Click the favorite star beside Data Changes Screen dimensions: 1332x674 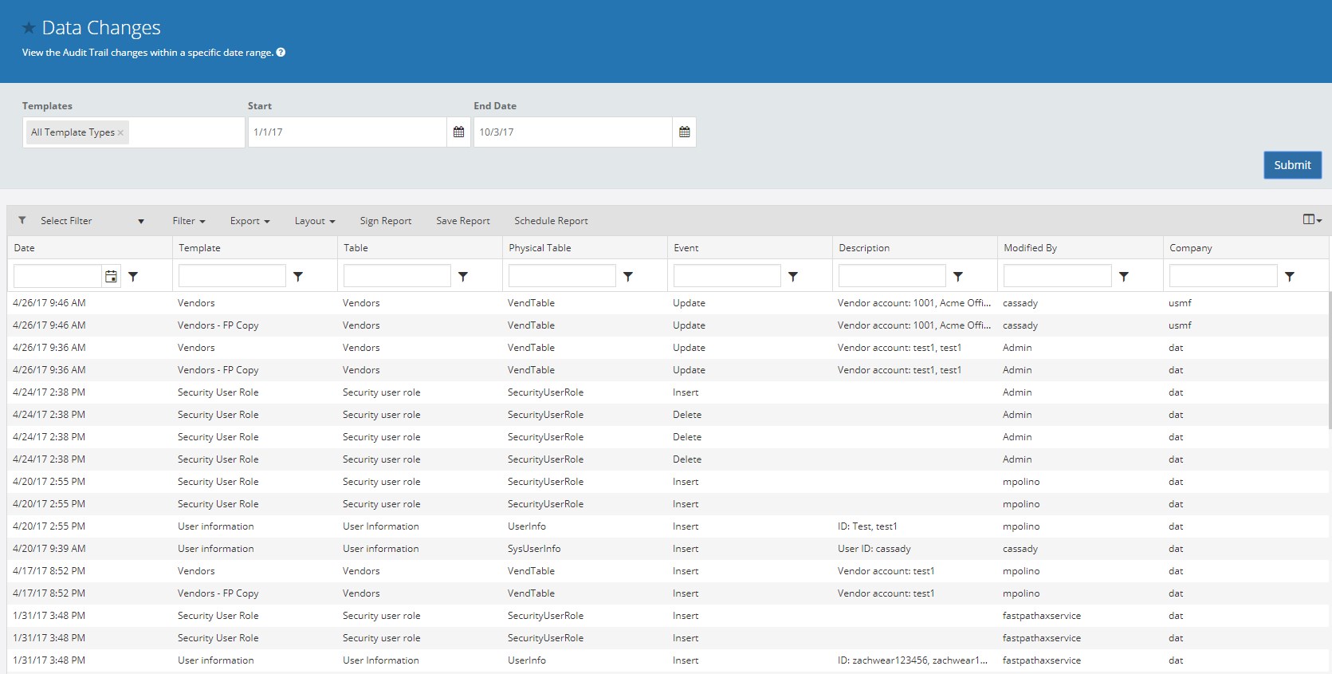point(29,29)
